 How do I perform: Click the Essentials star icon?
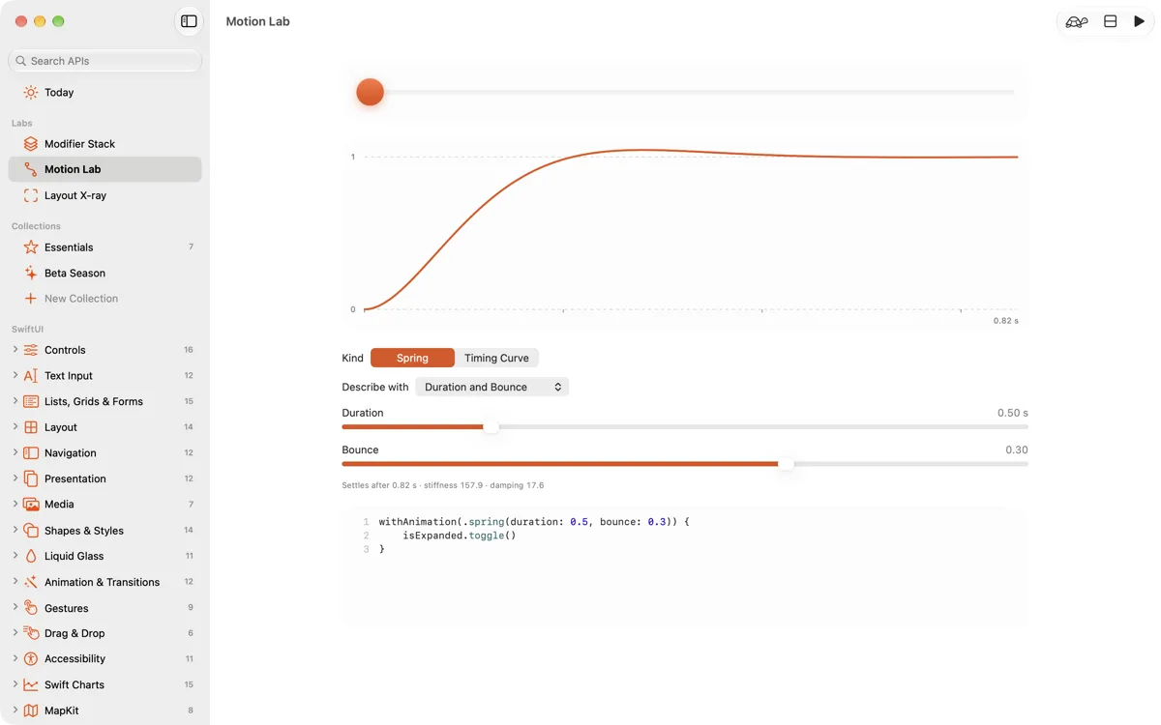click(x=31, y=247)
